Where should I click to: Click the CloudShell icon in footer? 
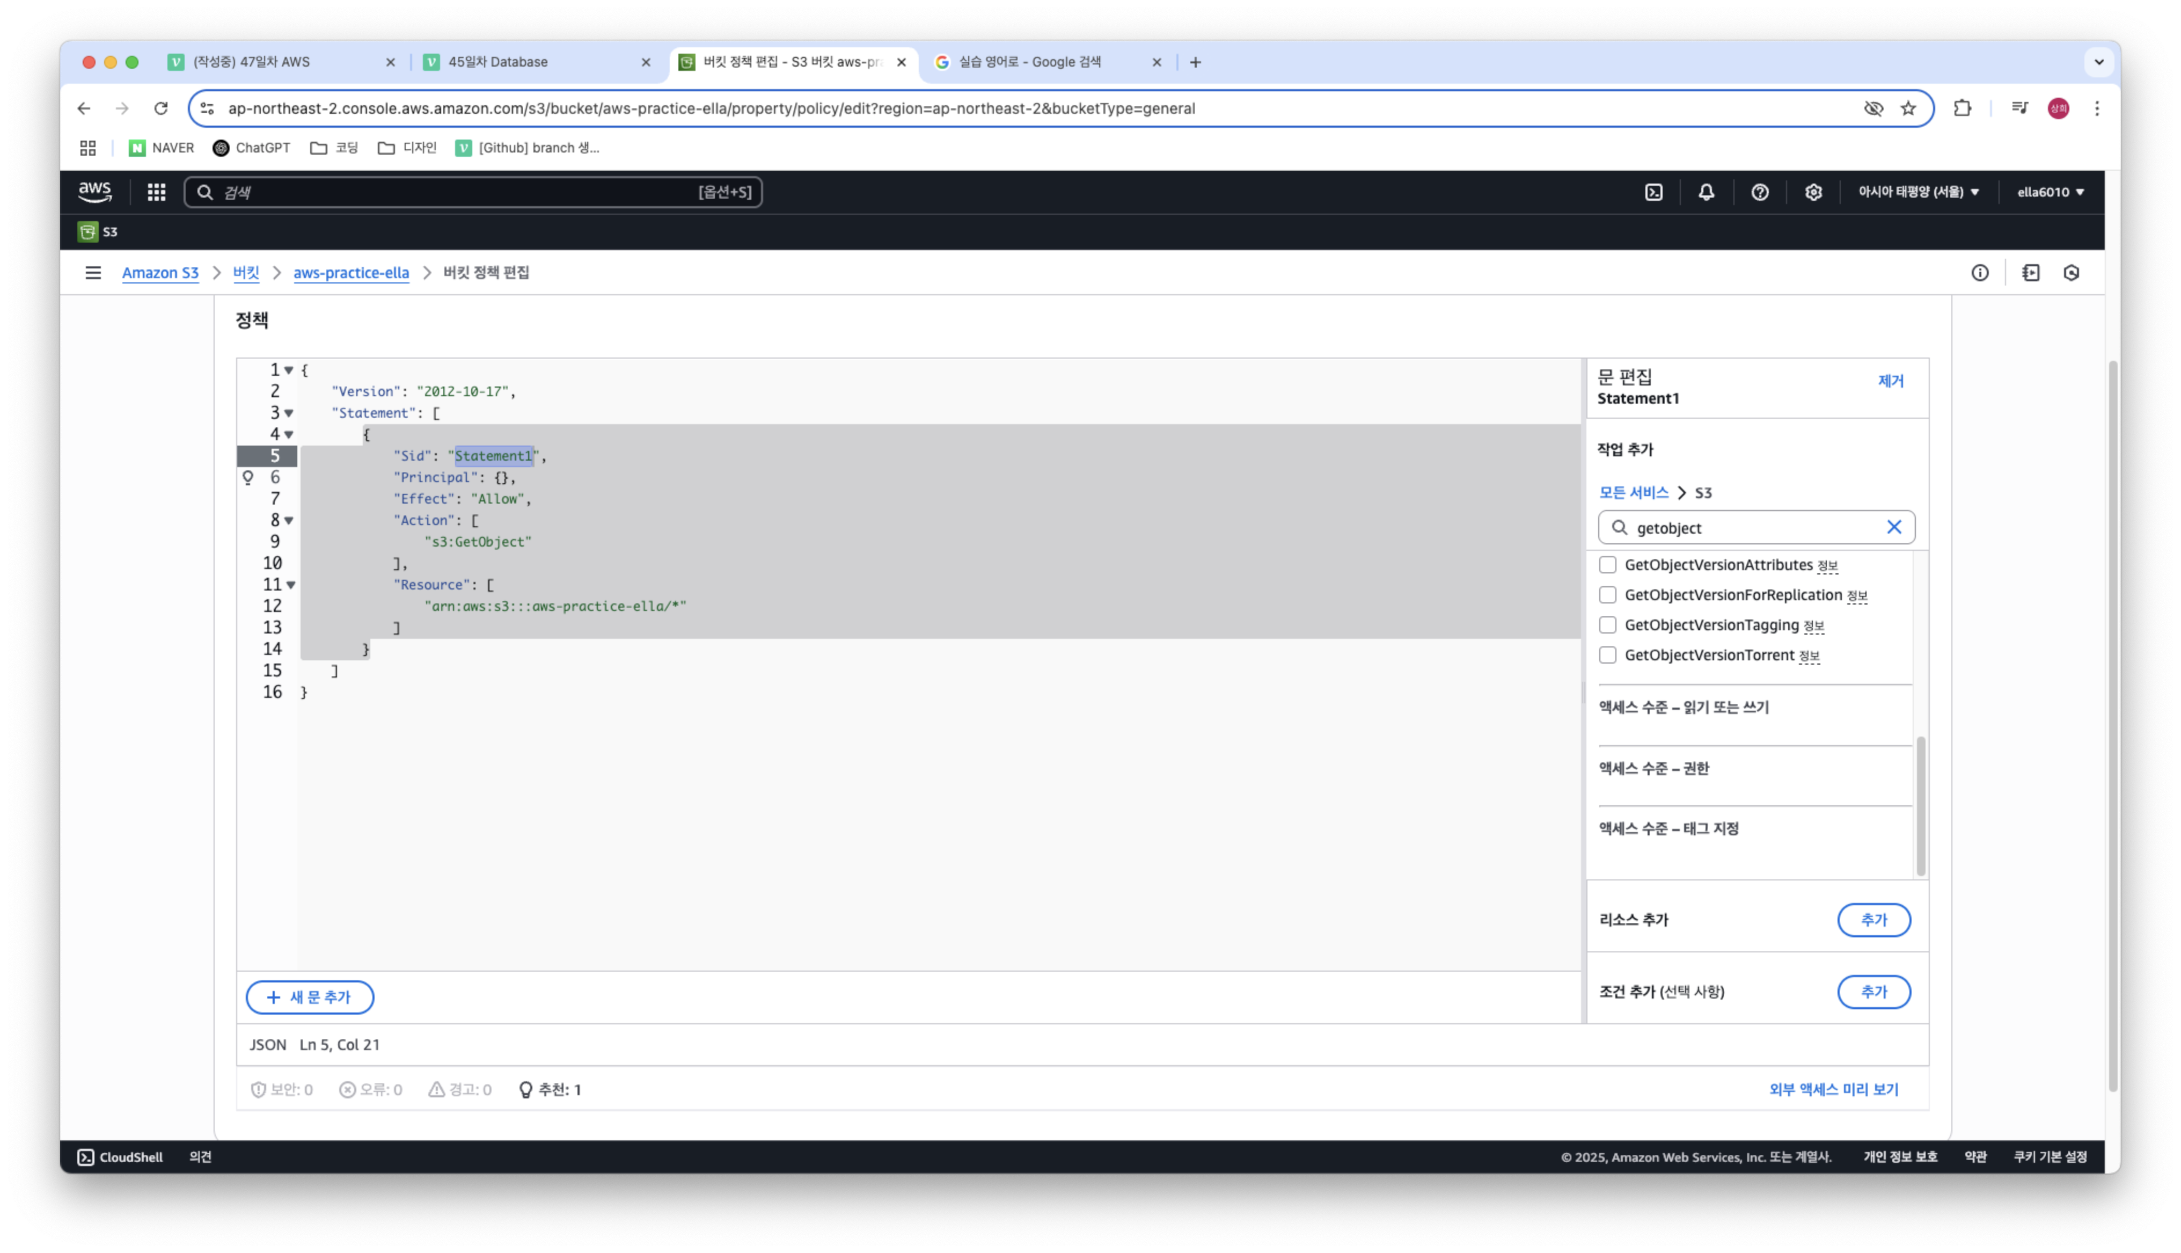click(x=86, y=1157)
